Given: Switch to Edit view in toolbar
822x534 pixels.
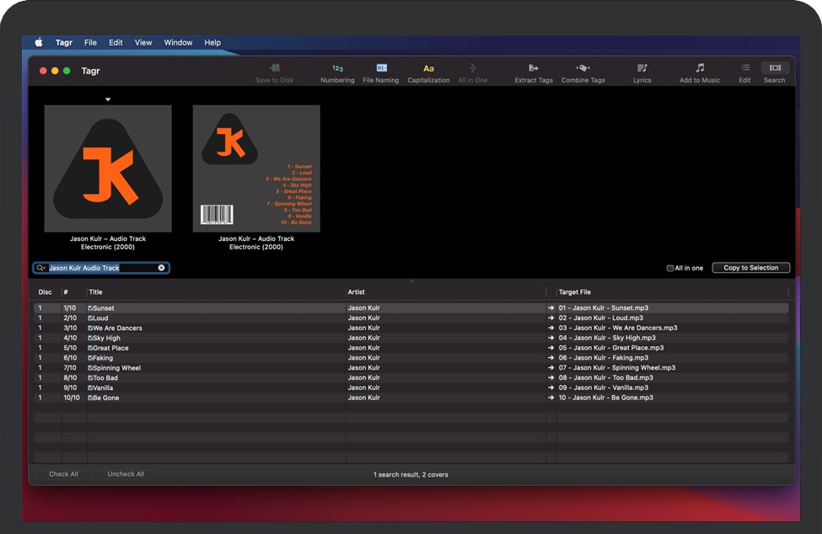Looking at the screenshot, I should pyautogui.click(x=744, y=72).
